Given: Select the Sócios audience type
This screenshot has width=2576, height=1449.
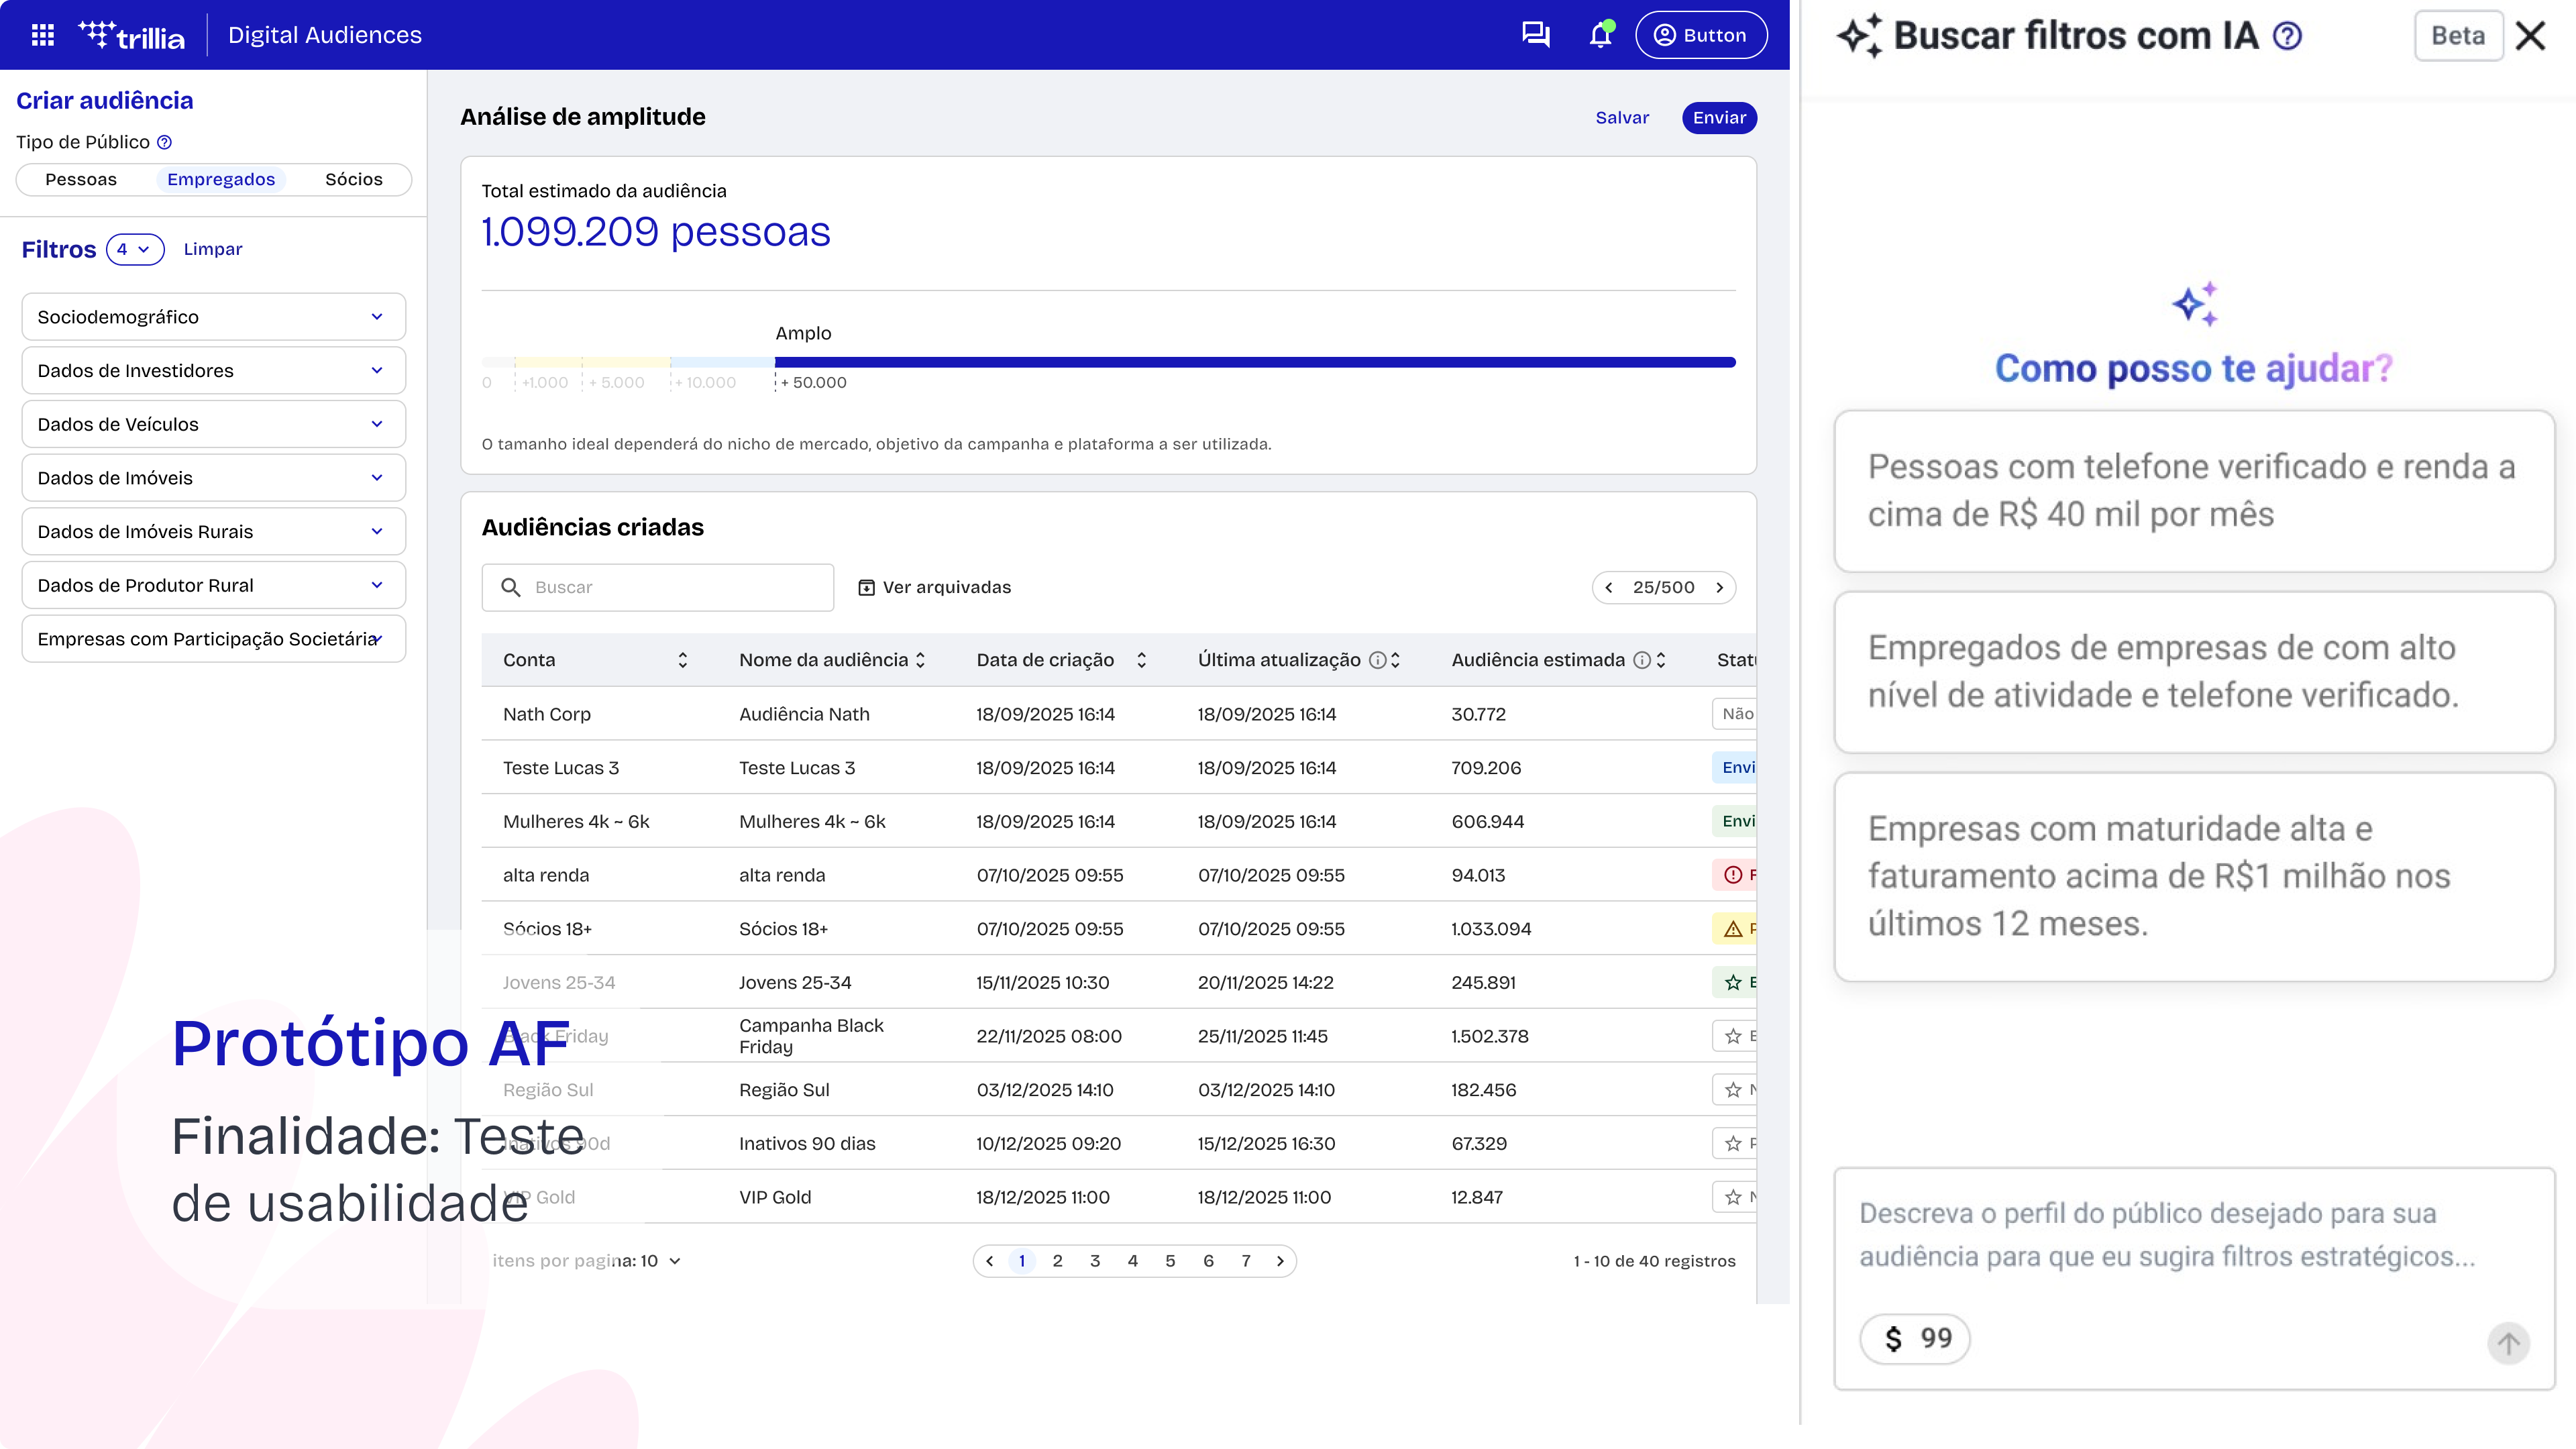Looking at the screenshot, I should click(354, 179).
